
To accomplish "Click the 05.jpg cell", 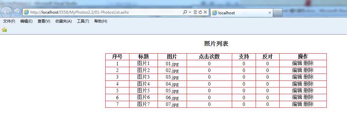I will (x=172, y=91).
